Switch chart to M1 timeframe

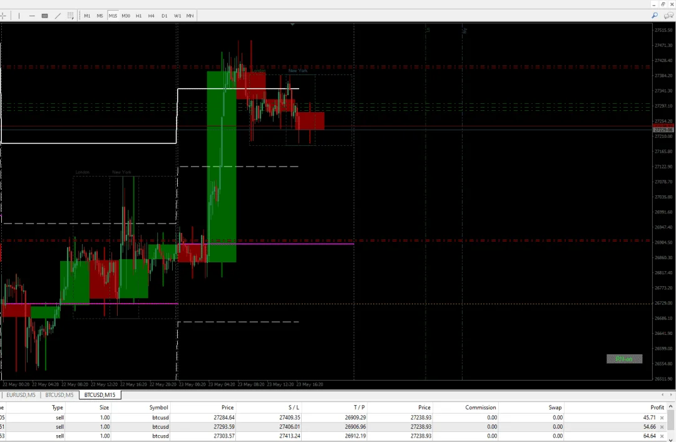point(87,16)
